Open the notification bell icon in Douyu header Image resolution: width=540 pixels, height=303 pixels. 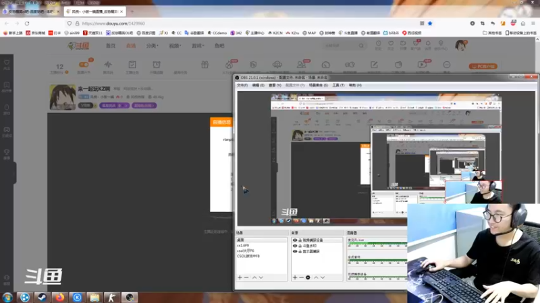click(x=428, y=45)
